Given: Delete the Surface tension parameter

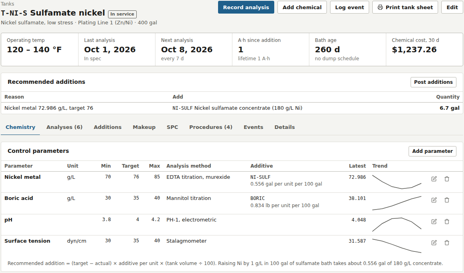Looking at the screenshot, I should click(447, 243).
